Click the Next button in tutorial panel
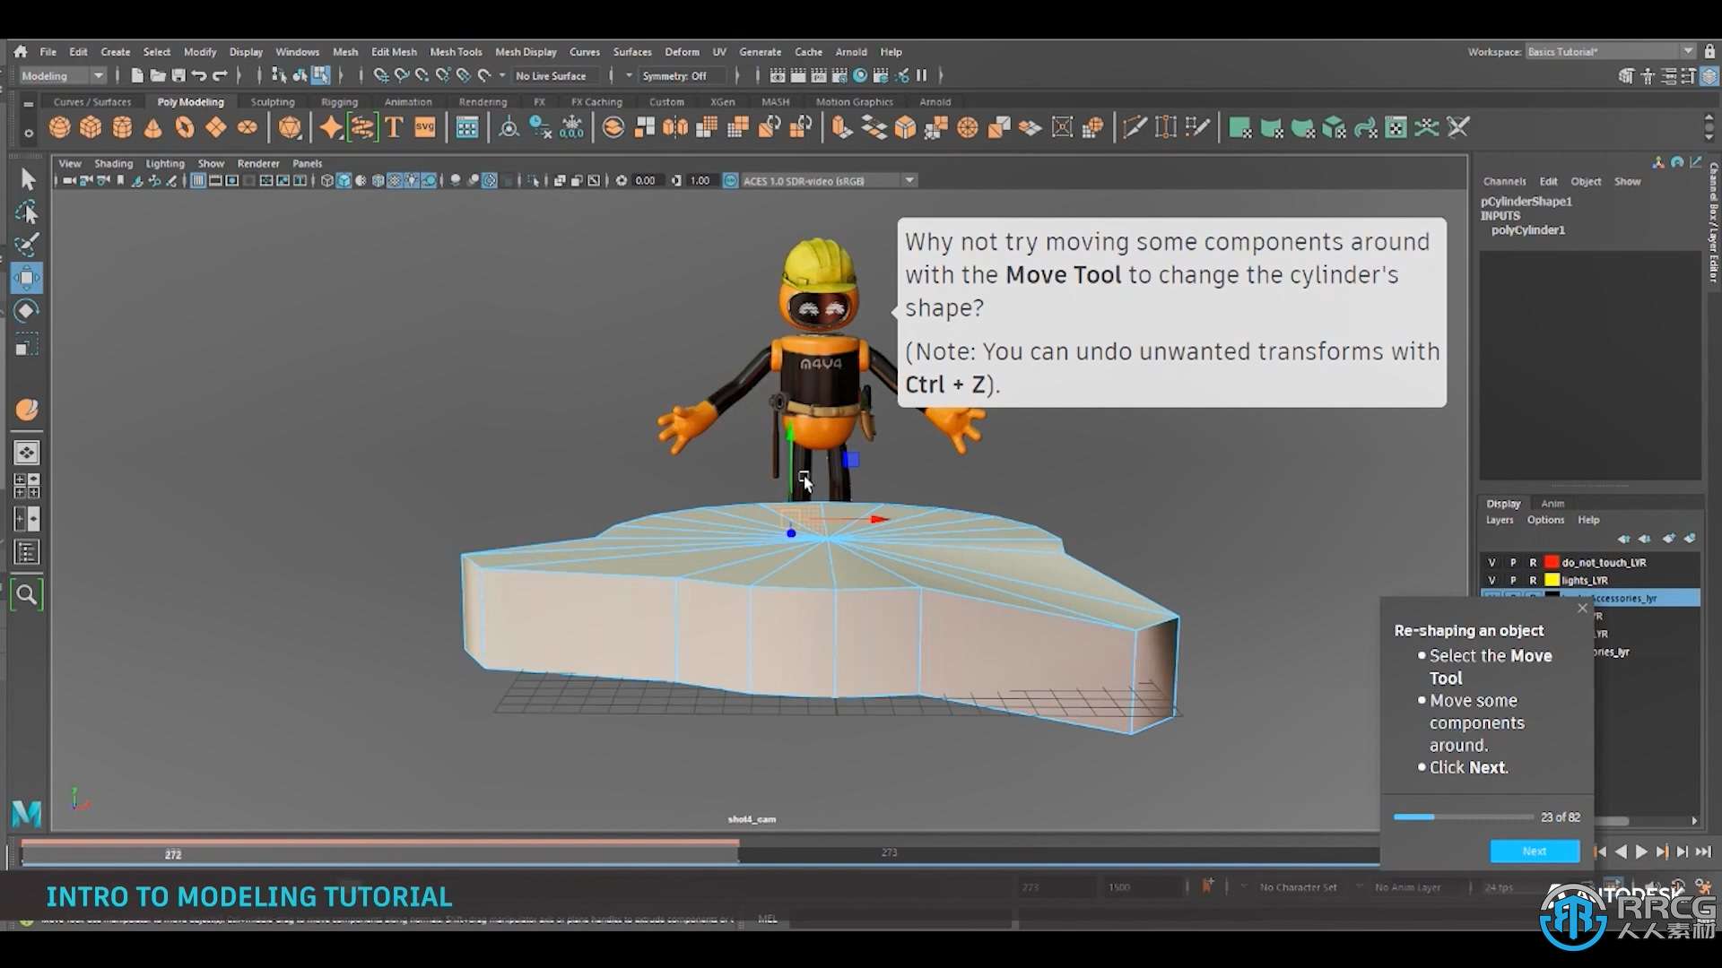The height and width of the screenshot is (968, 1722). tap(1535, 851)
